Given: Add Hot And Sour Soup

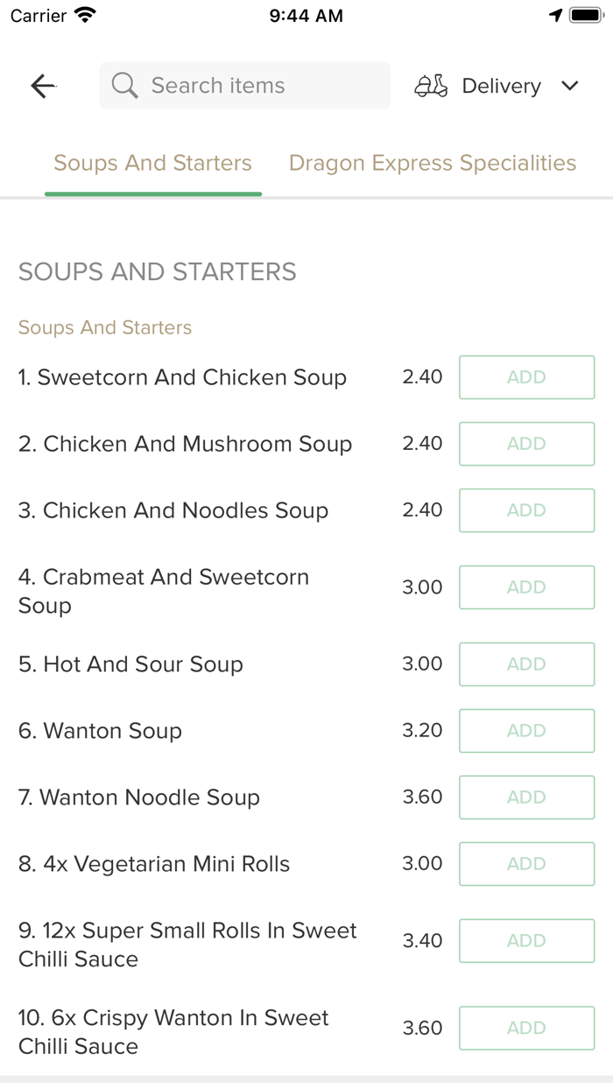Looking at the screenshot, I should 526,664.
